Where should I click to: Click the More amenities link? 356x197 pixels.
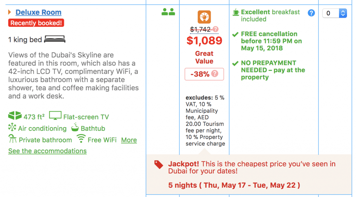pyautogui.click(x=129, y=140)
